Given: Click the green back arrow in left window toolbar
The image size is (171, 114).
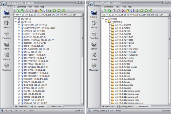Looking at the screenshot, I should 54,11.
